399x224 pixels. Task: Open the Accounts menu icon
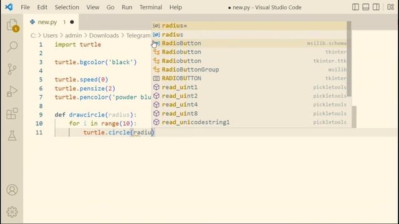coord(12,190)
